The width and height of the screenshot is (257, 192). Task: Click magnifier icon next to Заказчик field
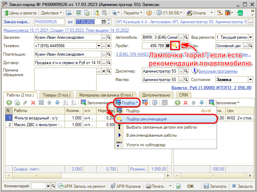tap(109, 37)
